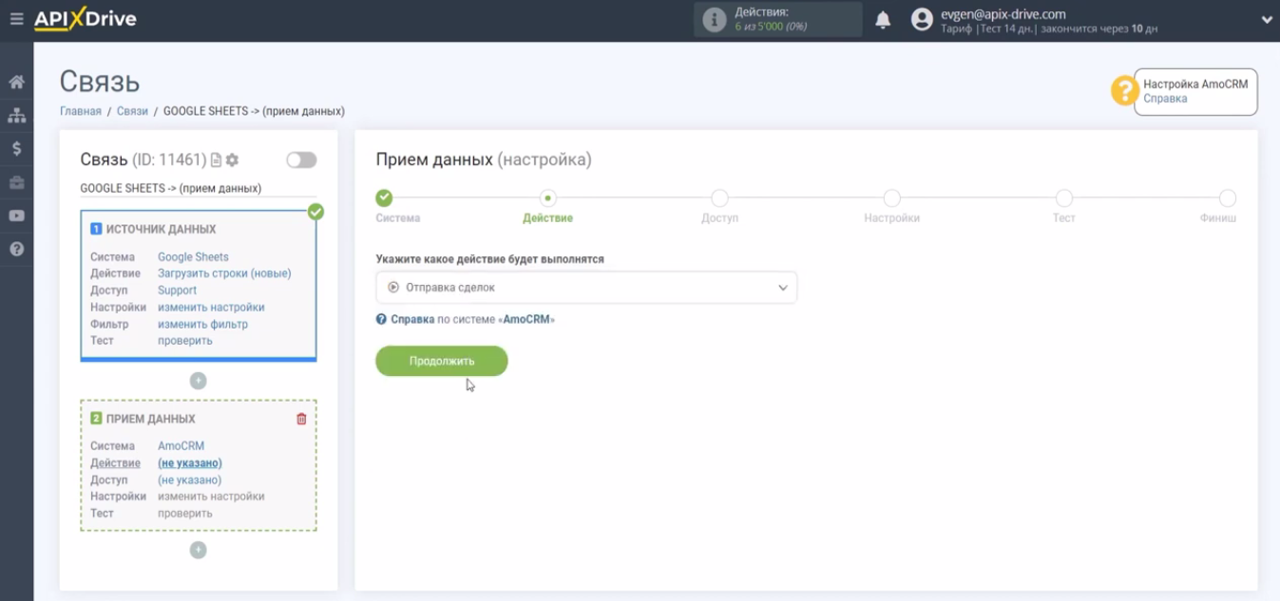The height and width of the screenshot is (601, 1280).
Task: Expand the account menu chevron
Action: point(1267,20)
